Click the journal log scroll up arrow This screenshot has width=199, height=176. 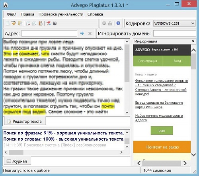coord(127,132)
